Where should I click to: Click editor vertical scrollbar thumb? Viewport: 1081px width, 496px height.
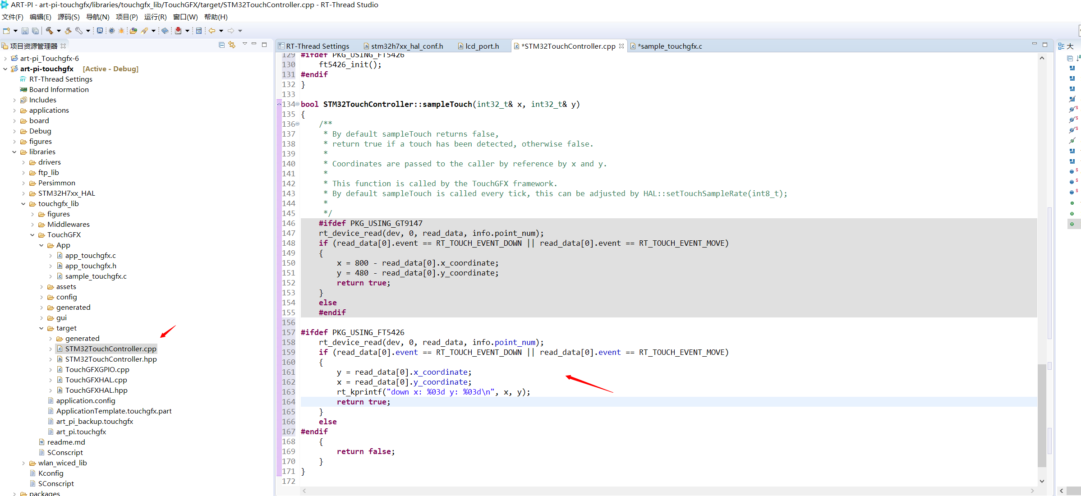pyautogui.click(x=1042, y=415)
